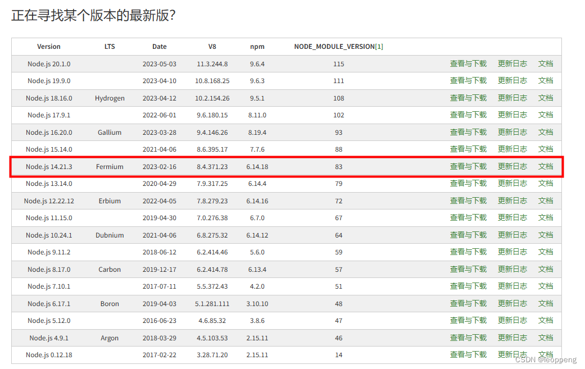View 更新日志 for Node.js 10.24.1 Dubnium
This screenshot has width=585, height=369.
point(513,235)
